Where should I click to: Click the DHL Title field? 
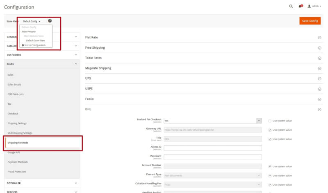tap(213, 139)
